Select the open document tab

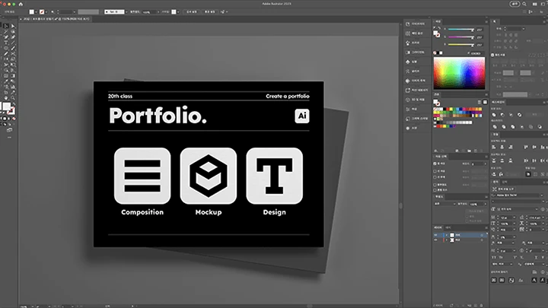[x=56, y=19]
